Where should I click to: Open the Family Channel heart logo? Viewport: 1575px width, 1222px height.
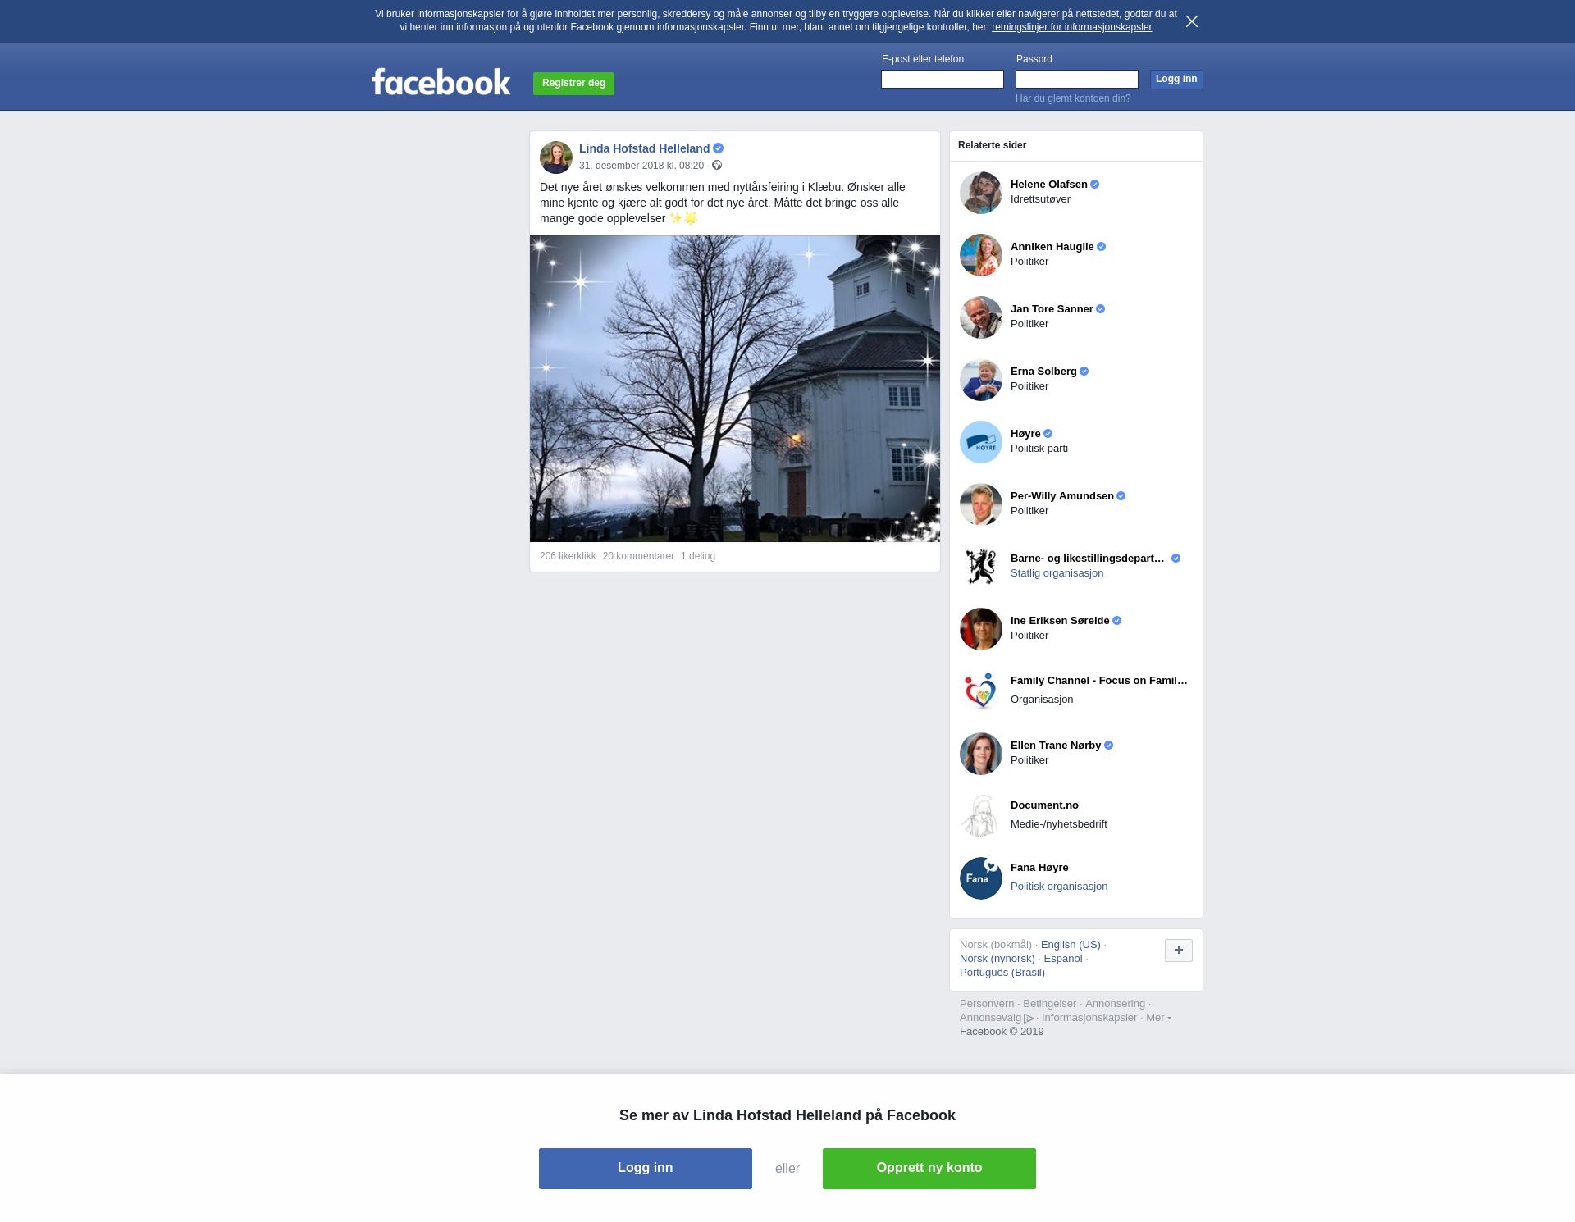tap(981, 691)
